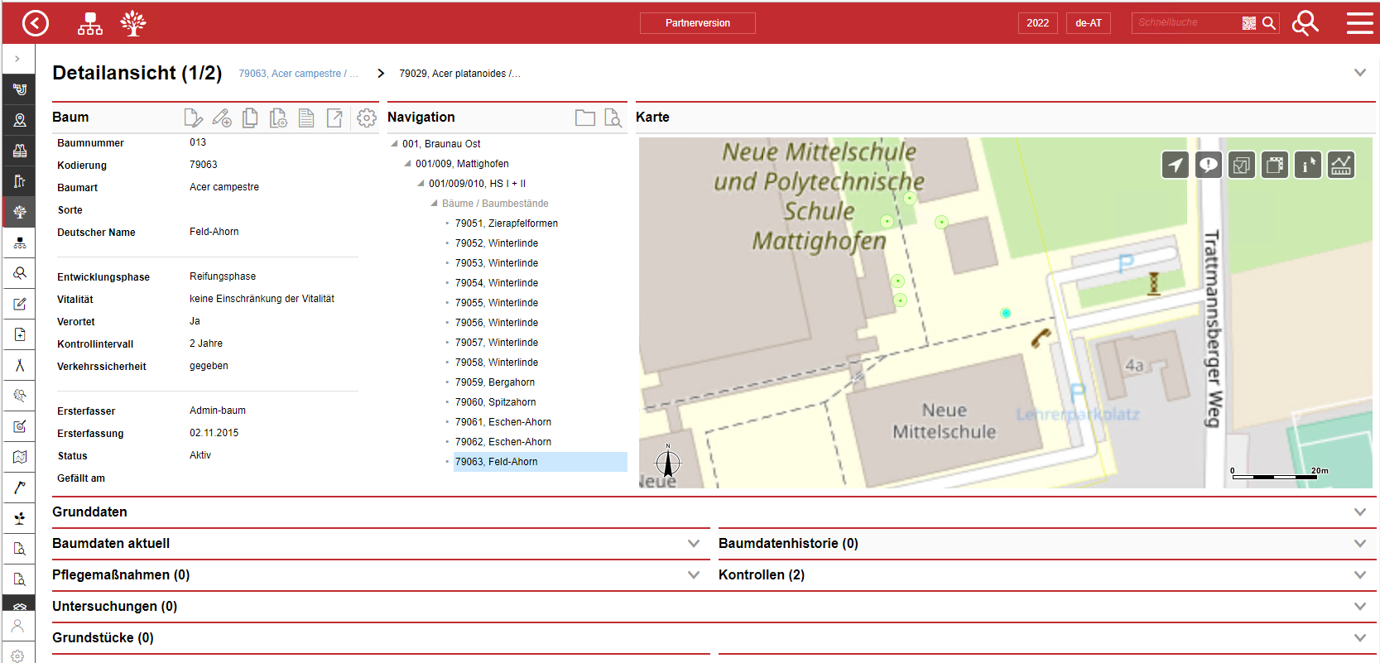Select 79063, Feld-Ahorn in navigation
1380x663 pixels.
pos(541,462)
